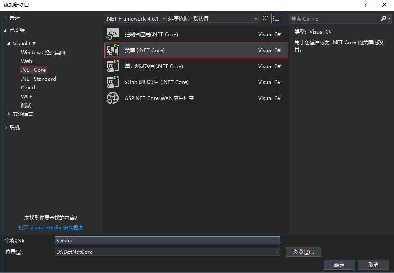
Task: Expand the 联机 tree node
Action: (5, 128)
